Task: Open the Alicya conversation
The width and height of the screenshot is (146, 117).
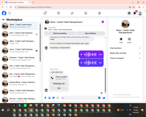Action: pos(20,92)
